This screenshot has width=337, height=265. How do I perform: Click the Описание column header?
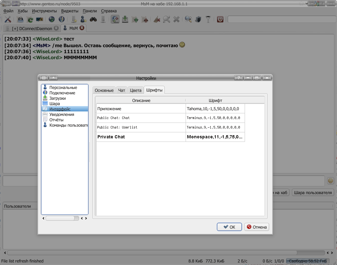coord(141,100)
